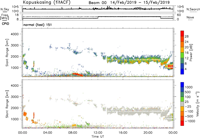Screen dimensions: 200x138
Task: Click the 28 tick label on Power colorbar
Action: (x=186, y=36)
